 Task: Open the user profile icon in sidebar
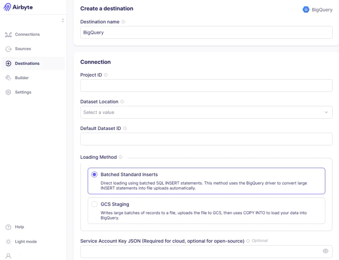(x=8, y=256)
